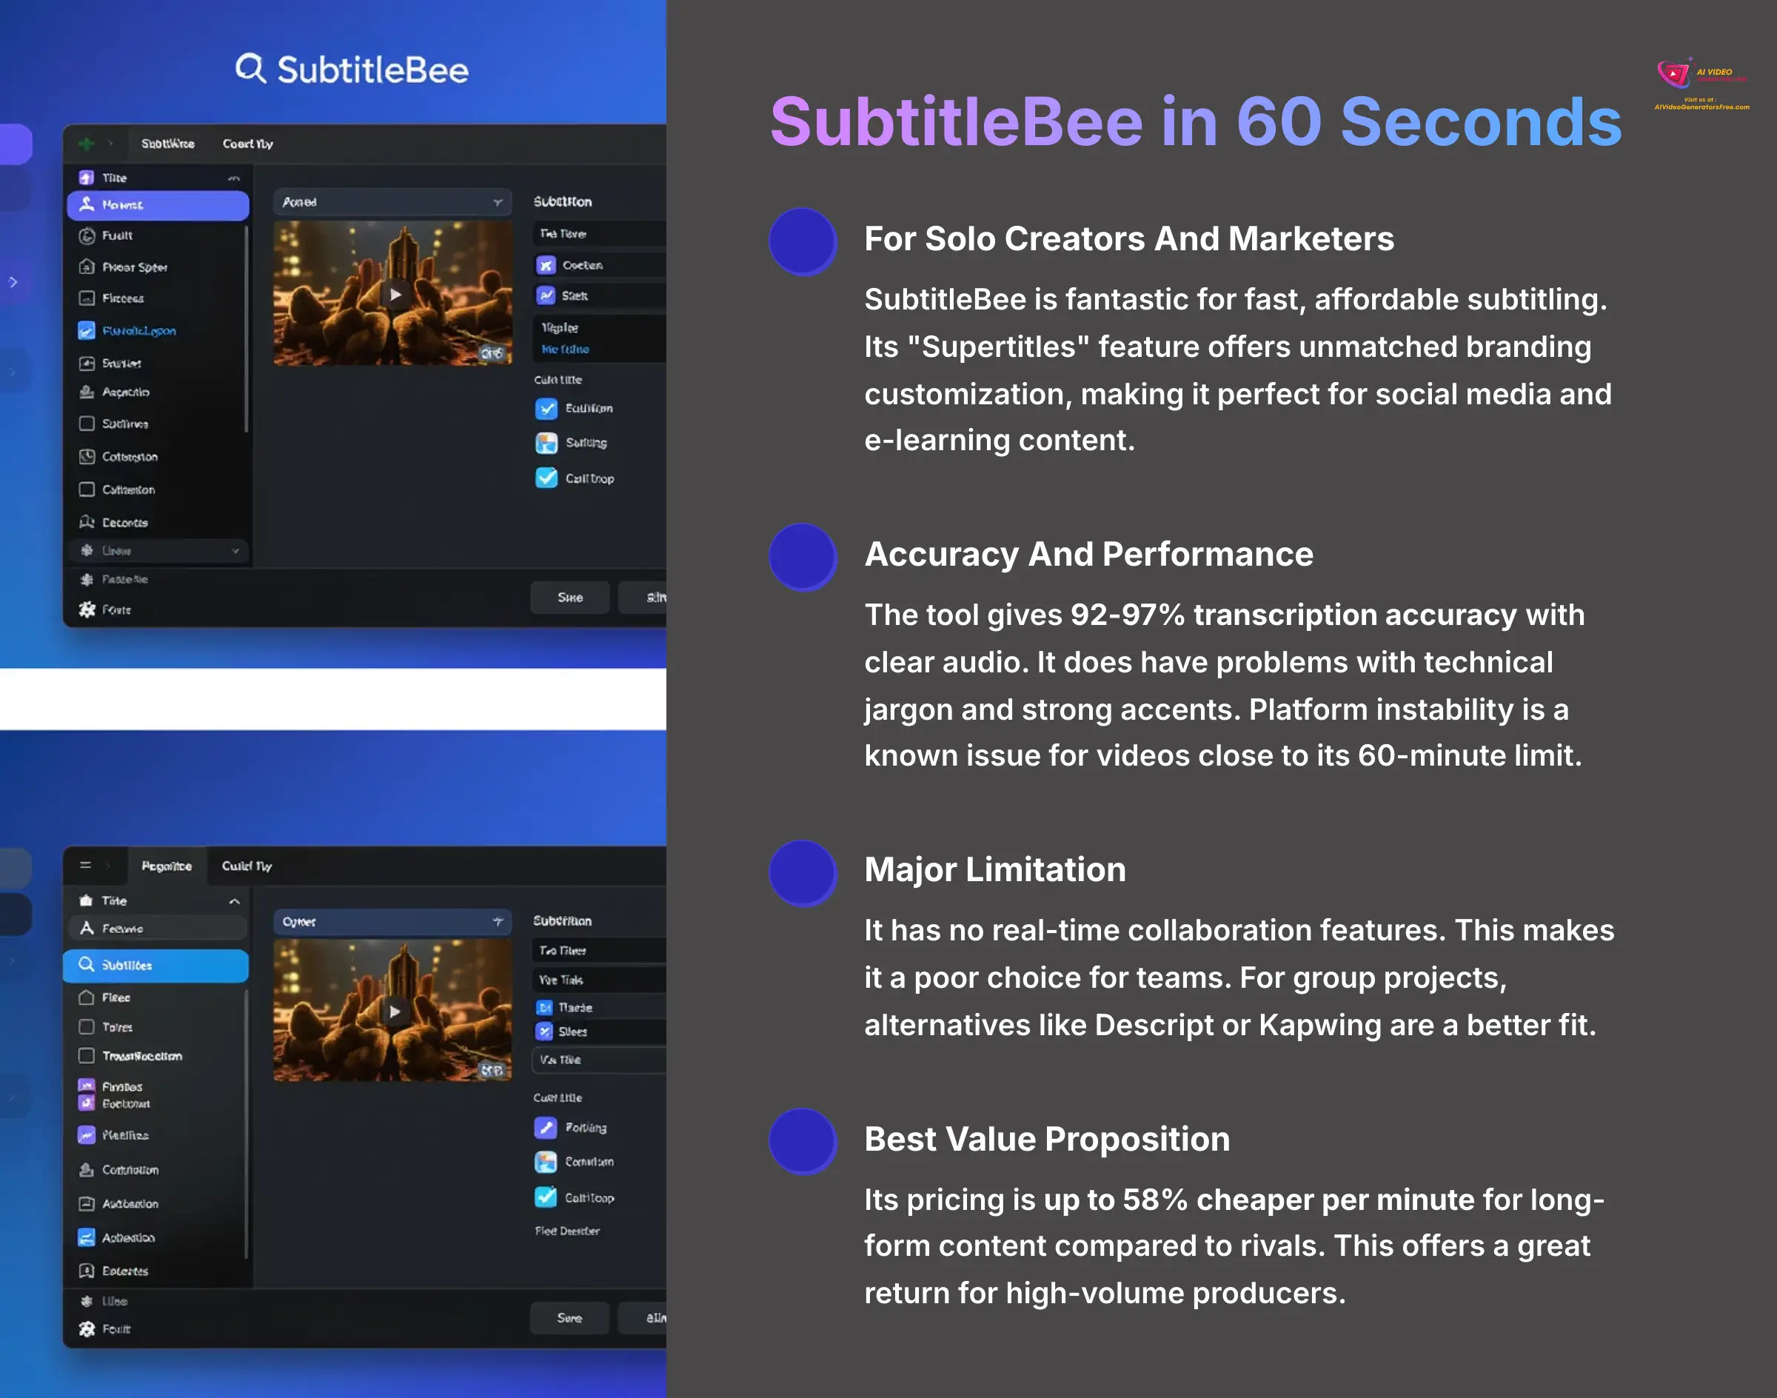
Task: Click the Cotbreston chart icon
Action: (x=87, y=457)
